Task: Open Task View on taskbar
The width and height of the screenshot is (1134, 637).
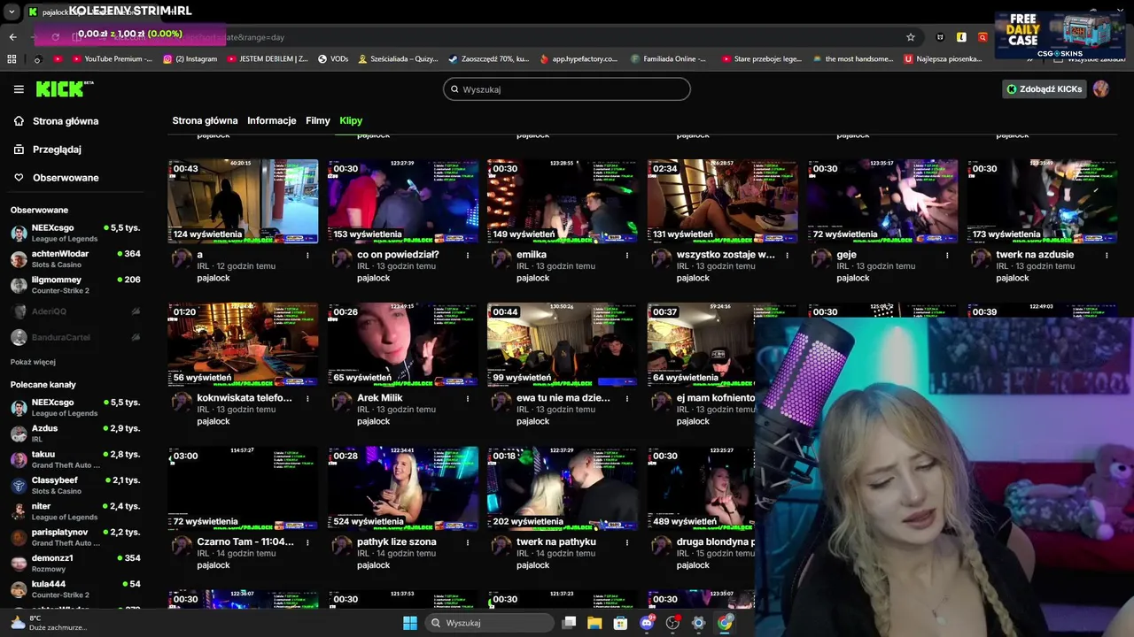Action: 569,623
